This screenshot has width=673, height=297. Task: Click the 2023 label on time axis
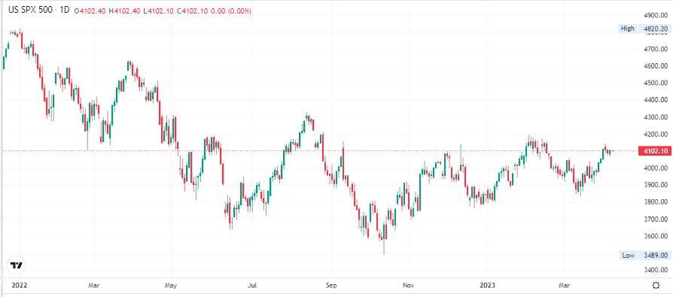tap(488, 285)
